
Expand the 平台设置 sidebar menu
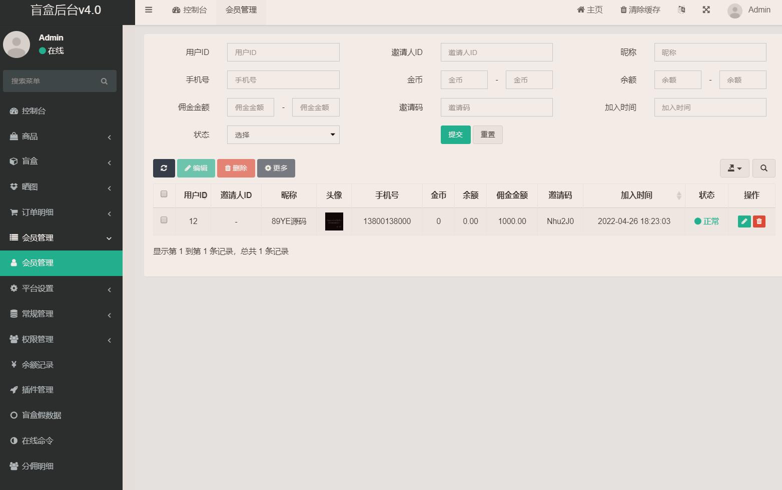click(60, 288)
